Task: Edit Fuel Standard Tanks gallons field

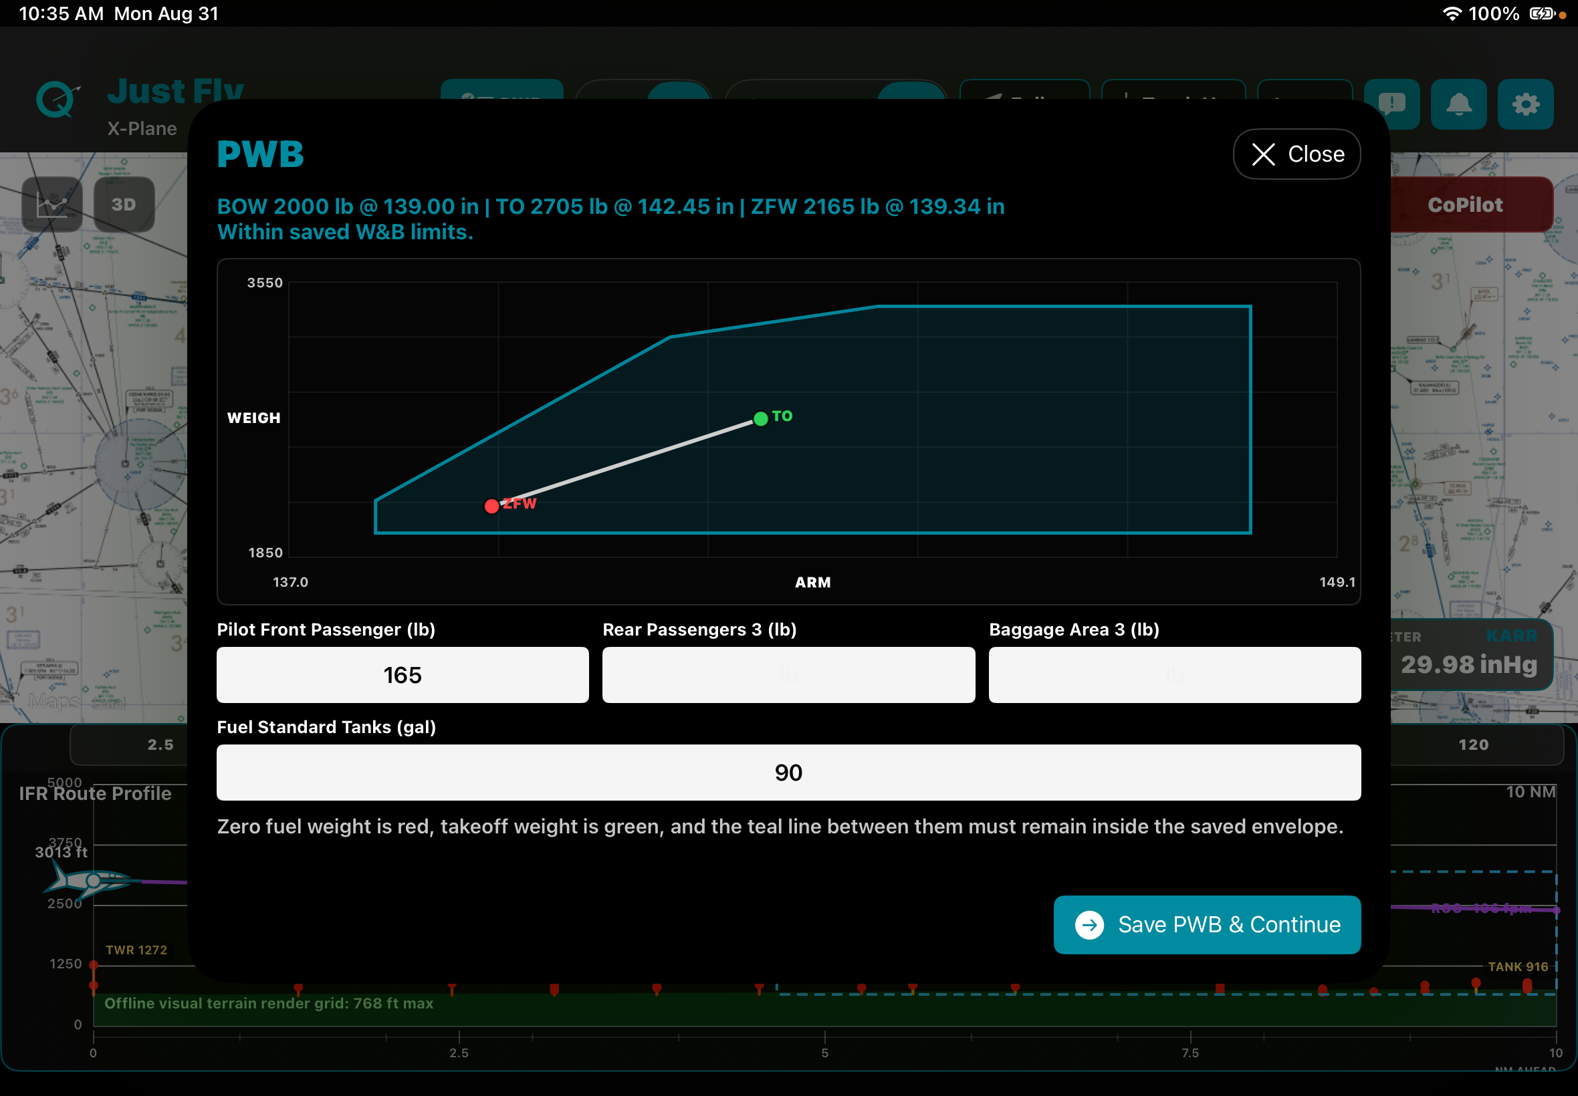Action: [x=788, y=773]
